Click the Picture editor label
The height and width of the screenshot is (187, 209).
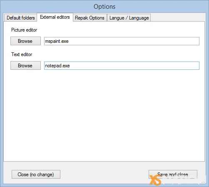24,30
